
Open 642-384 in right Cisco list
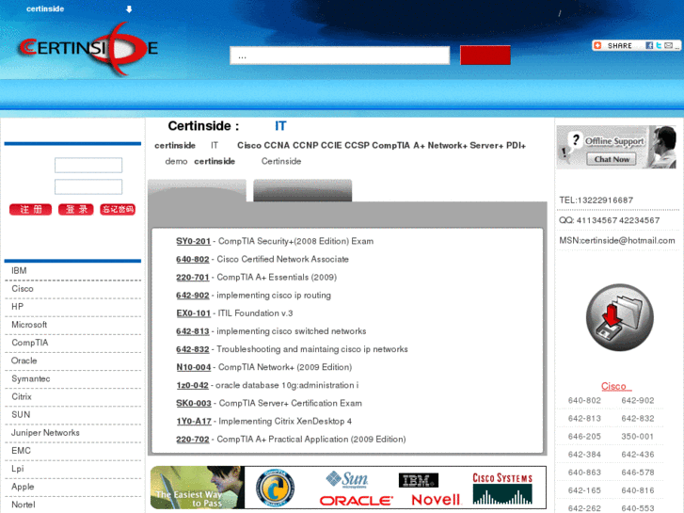tap(584, 455)
